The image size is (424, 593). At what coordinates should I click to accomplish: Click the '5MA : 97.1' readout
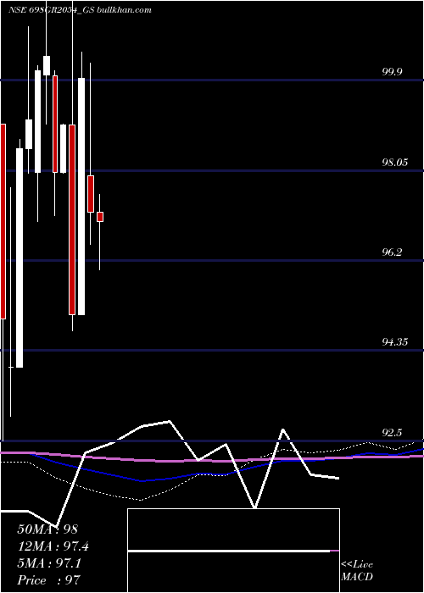49,563
